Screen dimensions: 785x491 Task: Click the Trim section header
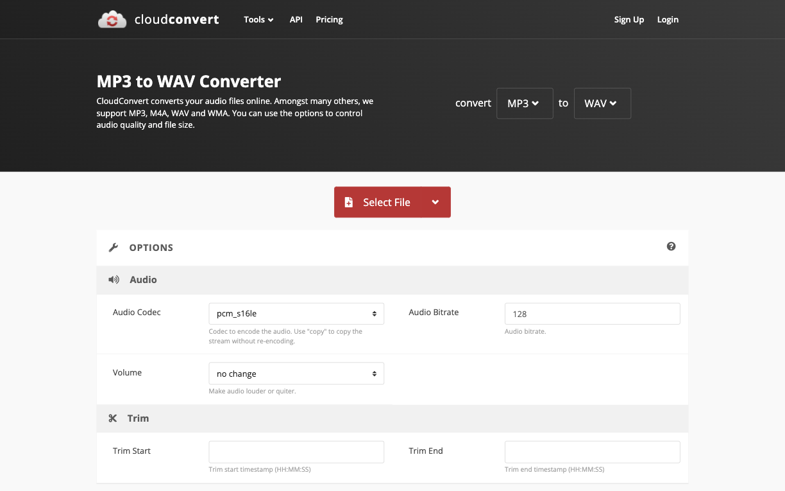tap(393, 418)
